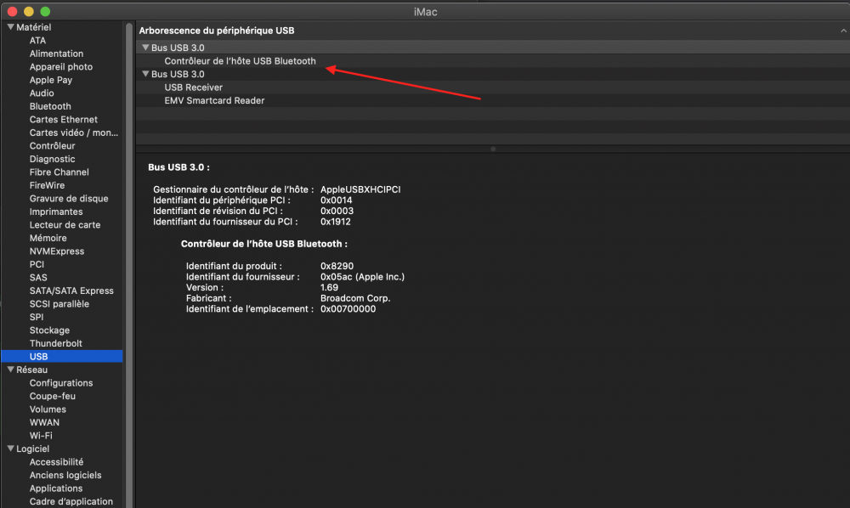Screen dimensions: 850x508
Task: Collapse the second Bus USB 3.0 node
Action: 146,75
